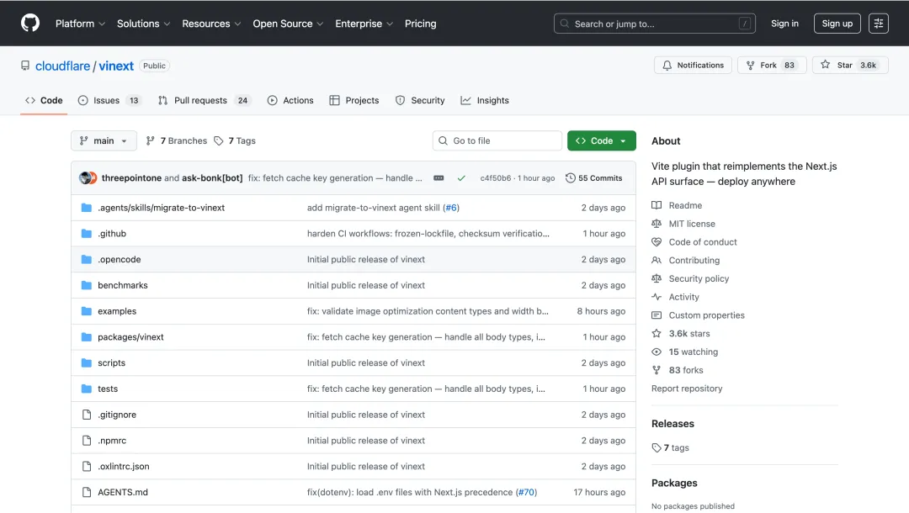Screen dimensions: 909x513
Task: Click the Sign in link
Action: coord(784,24)
